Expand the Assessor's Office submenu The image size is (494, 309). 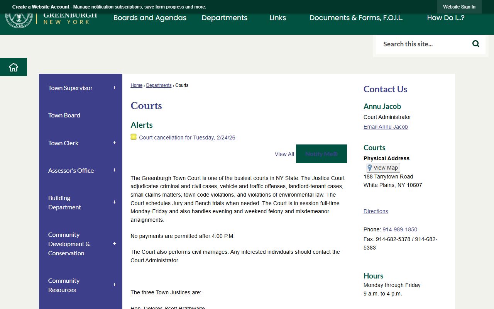114,170
